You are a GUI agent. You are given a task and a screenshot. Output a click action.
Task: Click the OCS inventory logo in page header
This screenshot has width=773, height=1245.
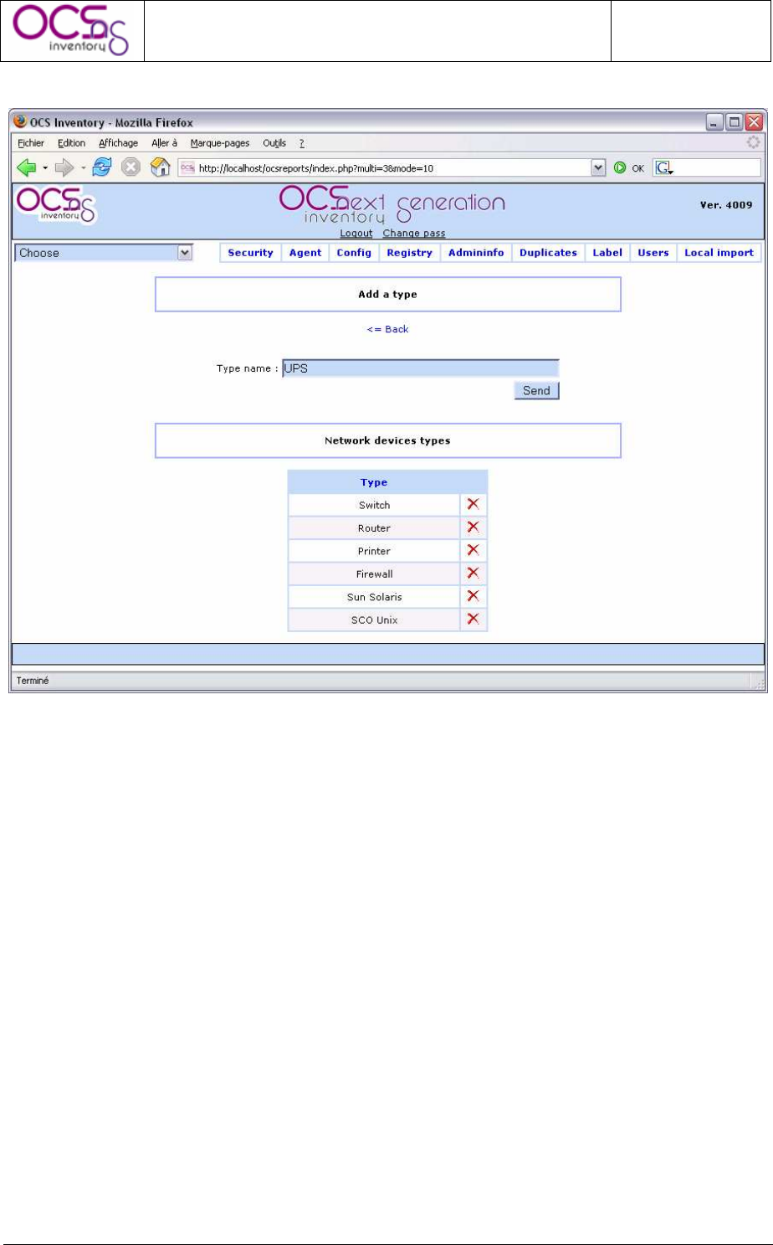56,207
